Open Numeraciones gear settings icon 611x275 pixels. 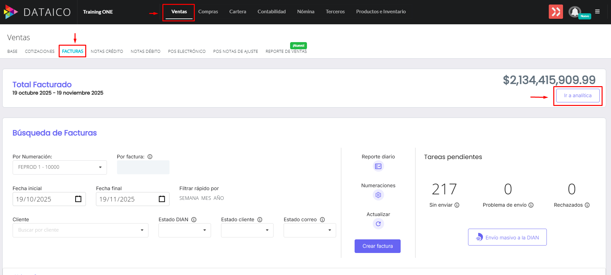coord(378,195)
